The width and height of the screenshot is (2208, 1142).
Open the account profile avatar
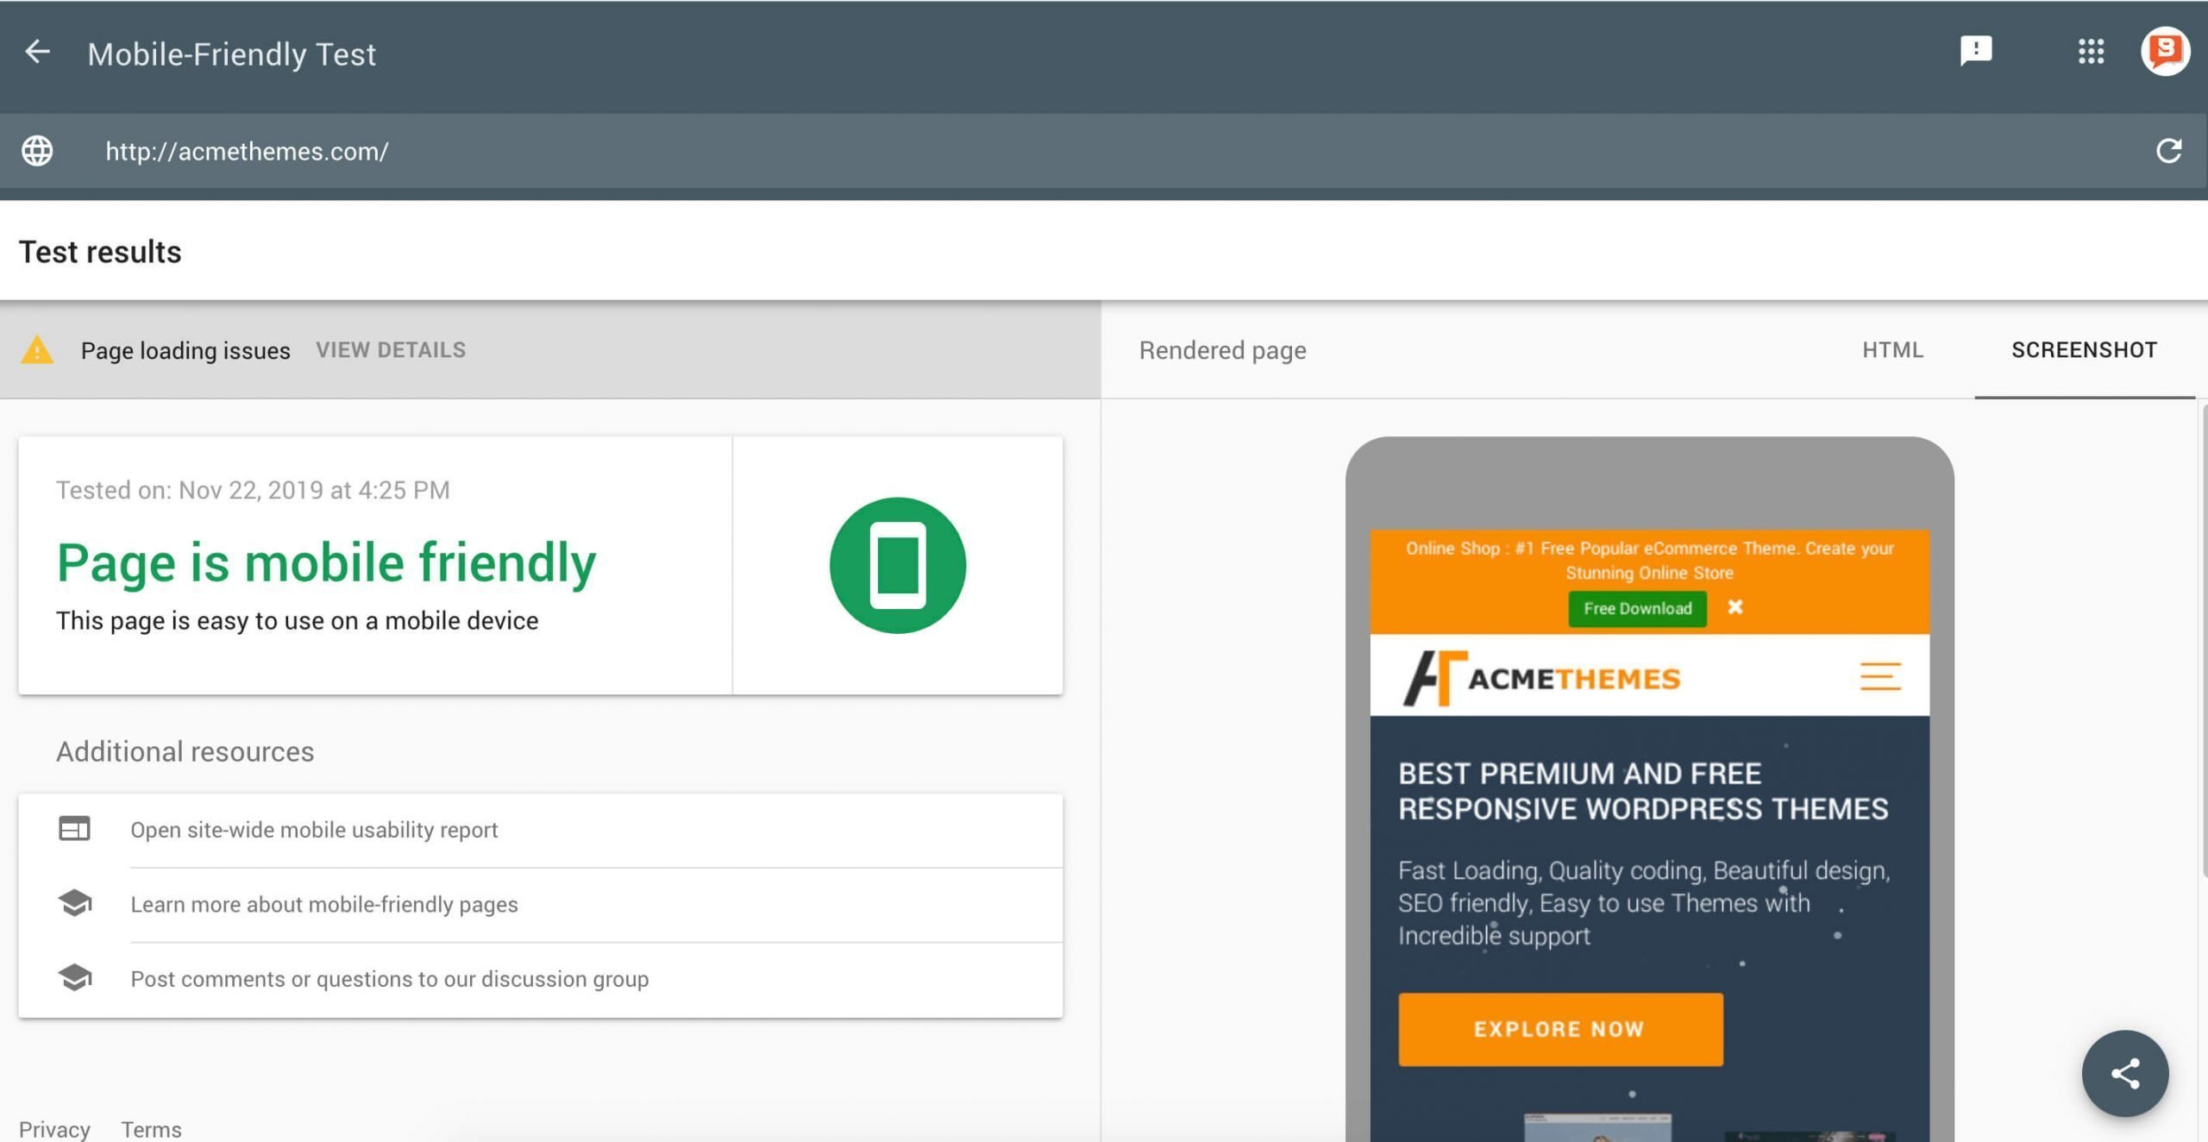pos(2165,51)
